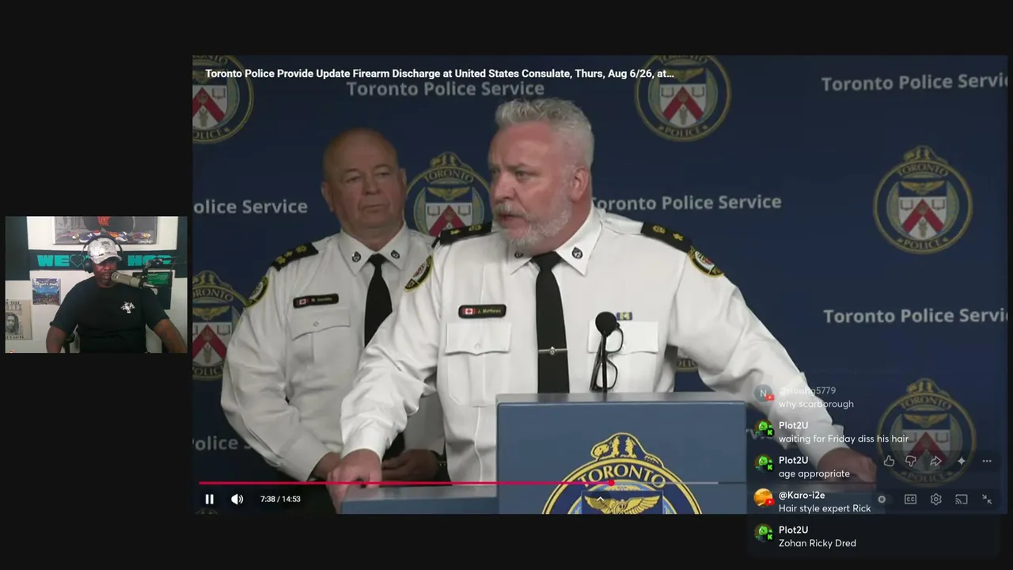Click Plot2U's avatar beside 'age appropriate'
The height and width of the screenshot is (570, 1013).
coord(764,464)
